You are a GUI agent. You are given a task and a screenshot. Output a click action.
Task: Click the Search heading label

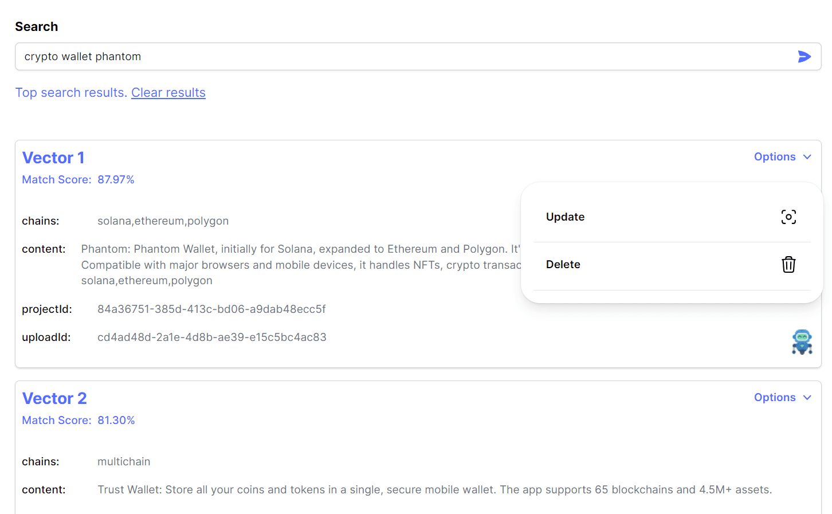(37, 27)
